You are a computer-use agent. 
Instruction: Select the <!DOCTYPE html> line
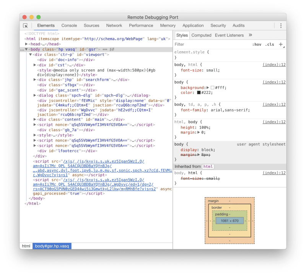(x=42, y=34)
